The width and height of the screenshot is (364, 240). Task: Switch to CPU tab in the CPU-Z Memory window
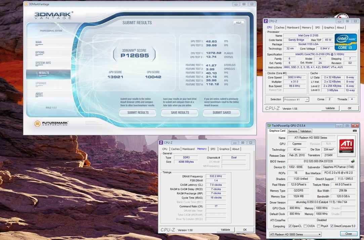[165, 149]
